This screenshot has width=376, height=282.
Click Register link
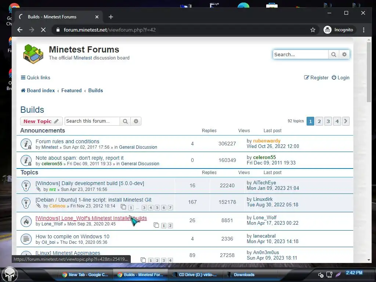(x=316, y=77)
